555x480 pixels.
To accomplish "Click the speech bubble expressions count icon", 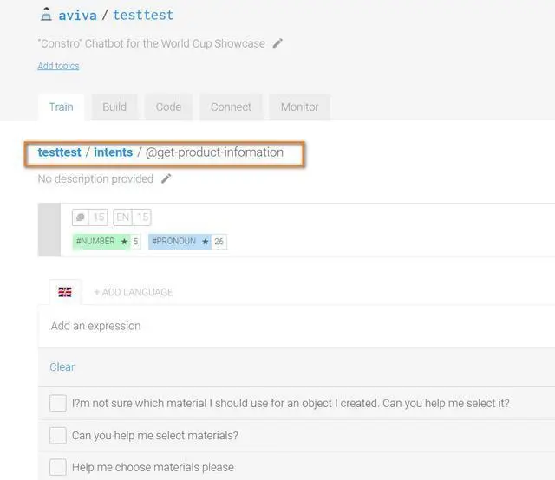I will [x=81, y=217].
